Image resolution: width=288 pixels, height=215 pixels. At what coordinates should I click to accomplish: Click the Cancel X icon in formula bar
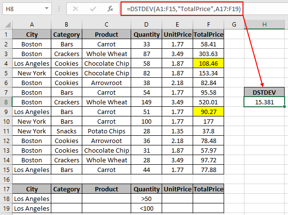76,9
